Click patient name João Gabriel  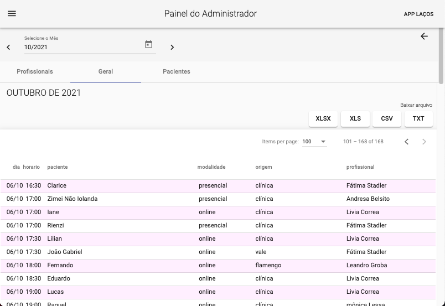point(65,252)
